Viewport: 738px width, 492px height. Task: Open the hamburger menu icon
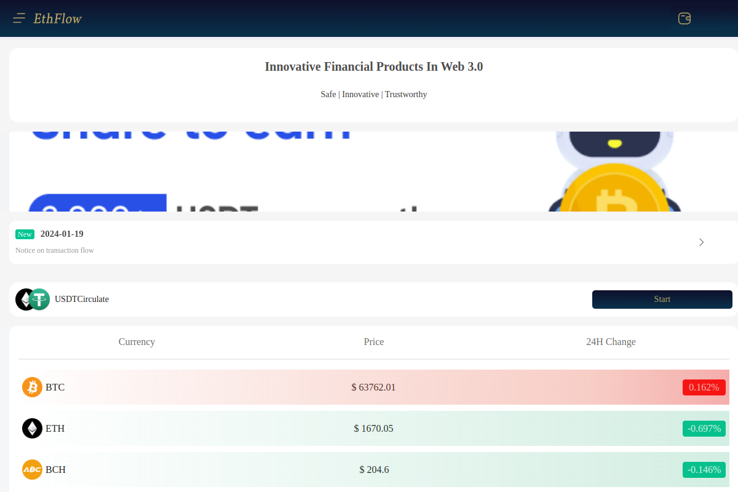pyautogui.click(x=19, y=18)
